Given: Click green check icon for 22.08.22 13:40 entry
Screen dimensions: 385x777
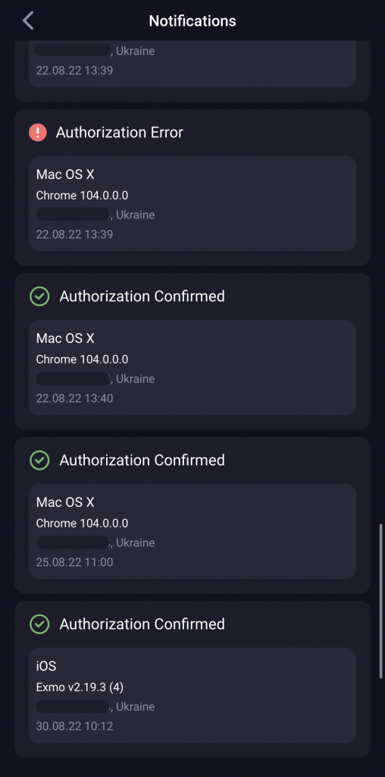Looking at the screenshot, I should click(39, 297).
